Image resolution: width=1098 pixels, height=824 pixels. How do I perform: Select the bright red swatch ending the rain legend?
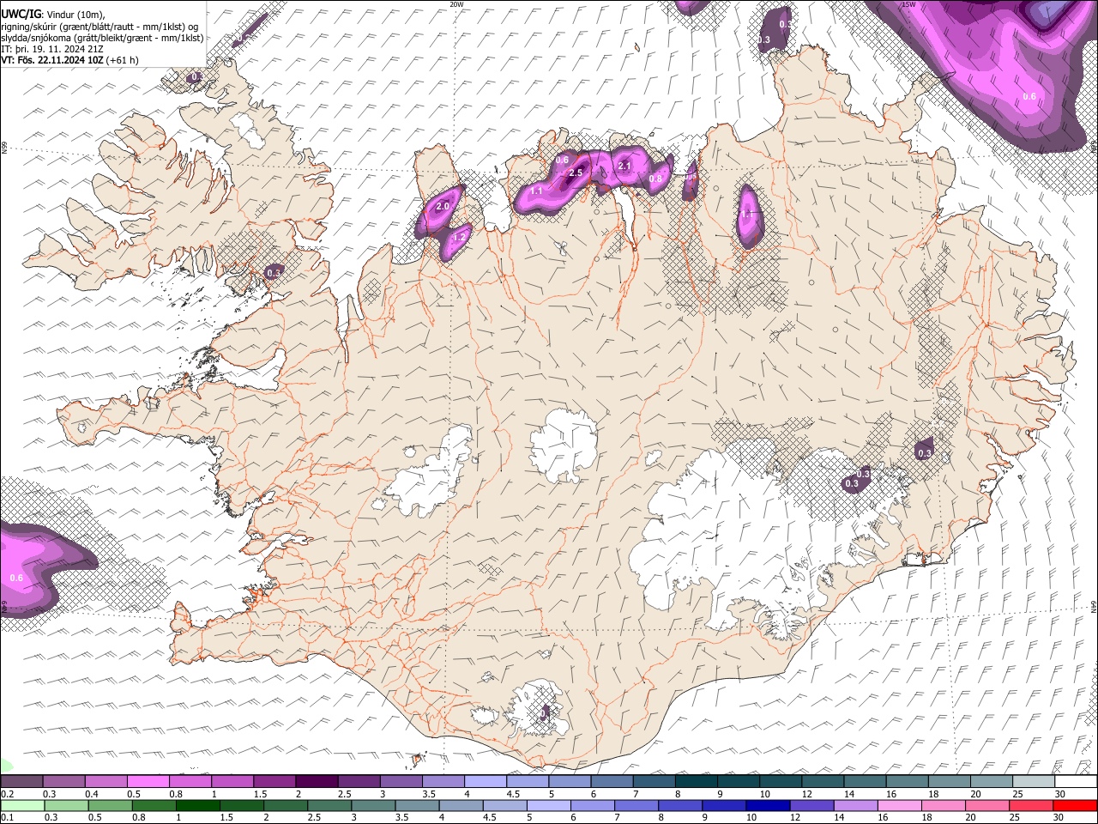[1075, 805]
